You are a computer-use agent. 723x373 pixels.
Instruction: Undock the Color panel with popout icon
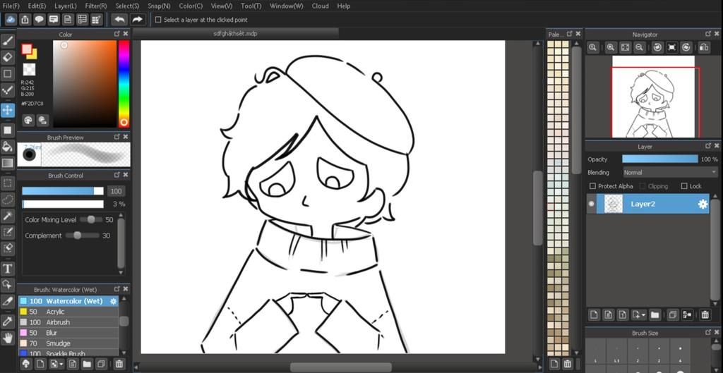click(117, 34)
